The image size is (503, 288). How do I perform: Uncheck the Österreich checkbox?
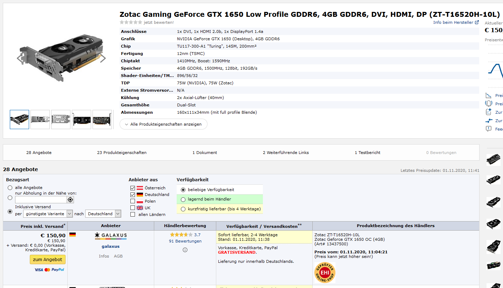pyautogui.click(x=132, y=188)
